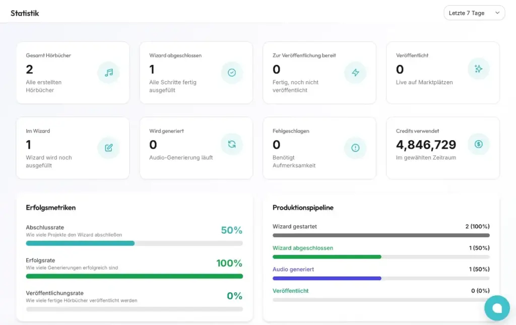Click the Wizard gestartet gray pipeline bar
The image size is (516, 325).
pos(381,235)
